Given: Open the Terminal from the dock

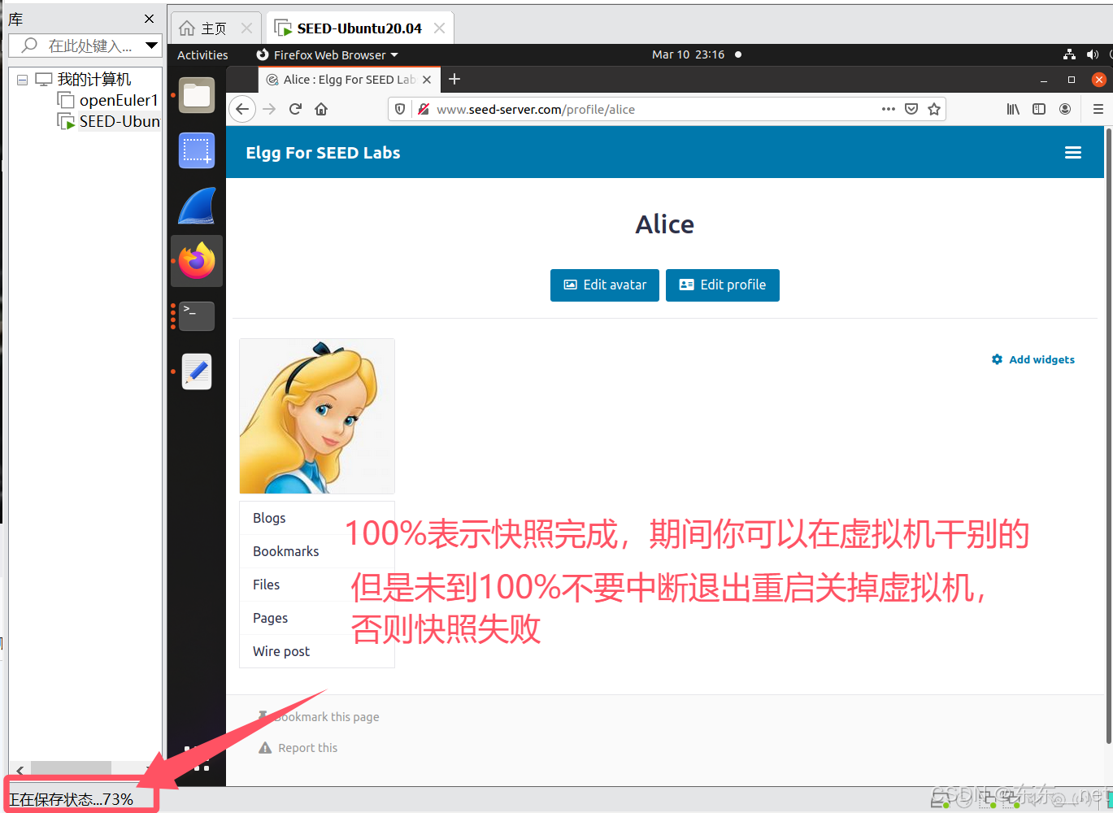Looking at the screenshot, I should click(197, 316).
